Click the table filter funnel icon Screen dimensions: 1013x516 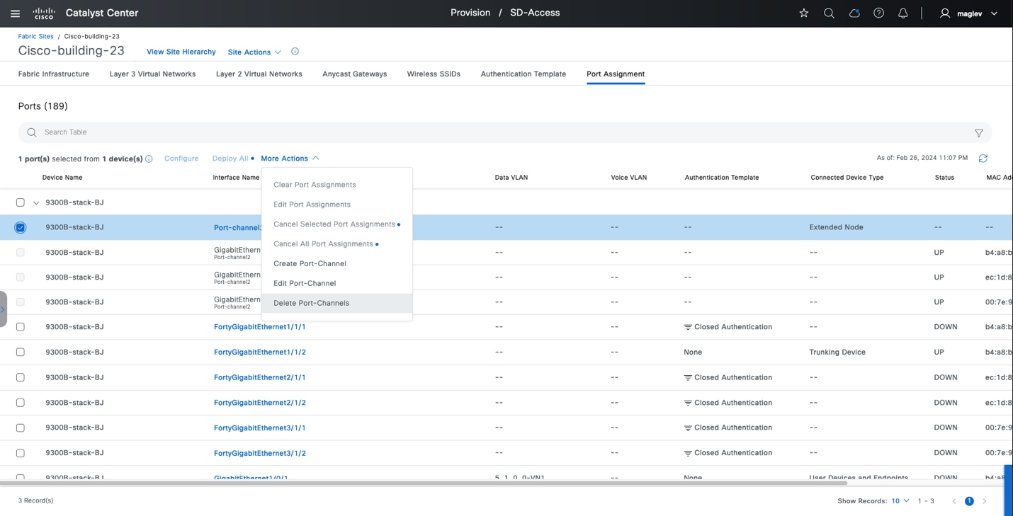(x=978, y=133)
